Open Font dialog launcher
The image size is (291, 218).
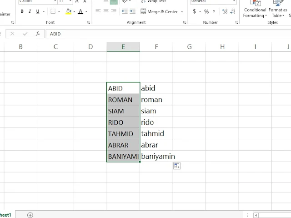89,22
